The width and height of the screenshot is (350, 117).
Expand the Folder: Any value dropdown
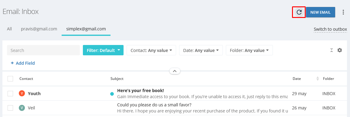(249, 50)
